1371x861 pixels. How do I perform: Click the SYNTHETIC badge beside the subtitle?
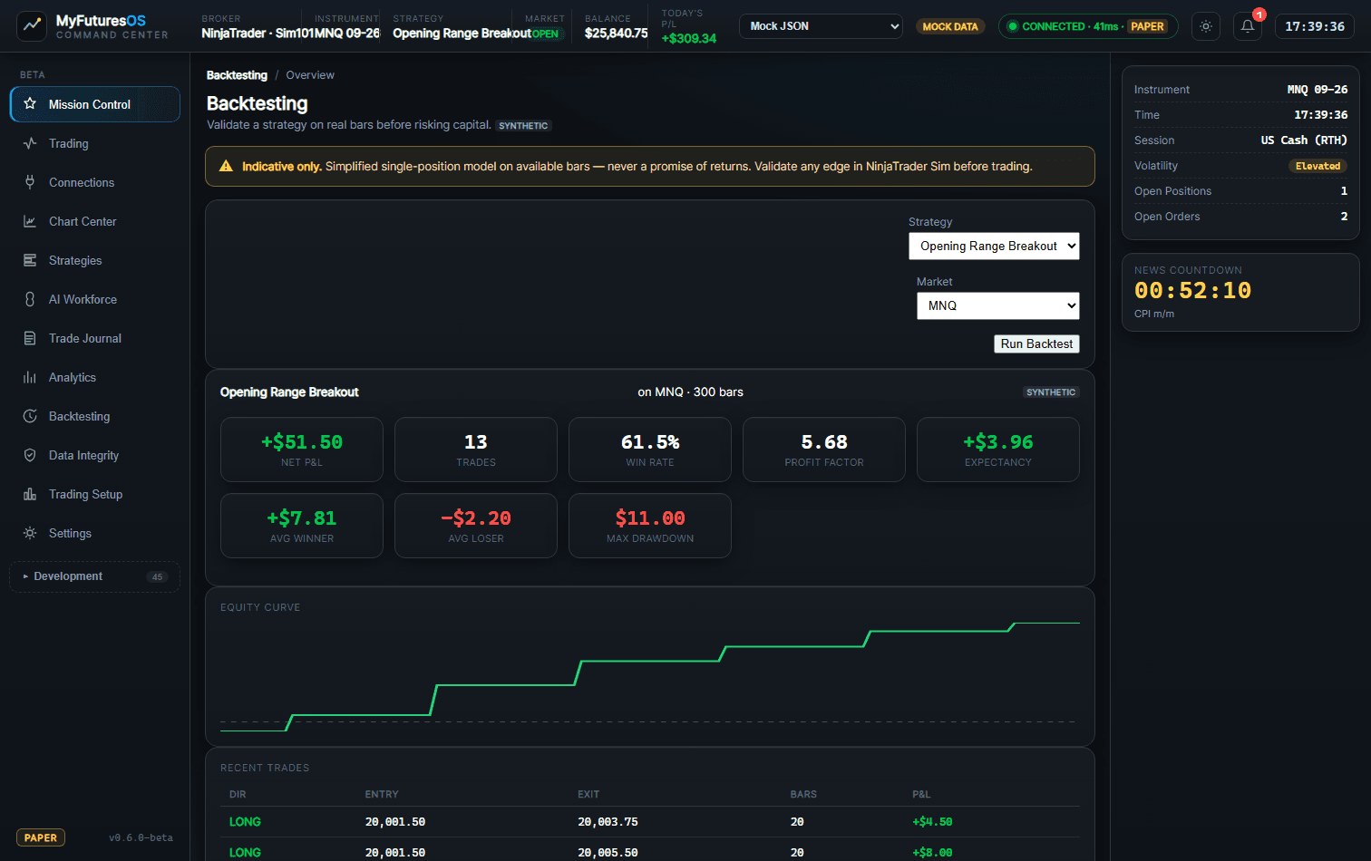(x=523, y=126)
